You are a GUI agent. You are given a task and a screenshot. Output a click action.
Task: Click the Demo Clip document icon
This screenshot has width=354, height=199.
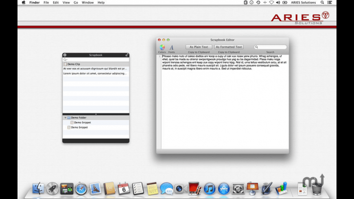coord(65,64)
